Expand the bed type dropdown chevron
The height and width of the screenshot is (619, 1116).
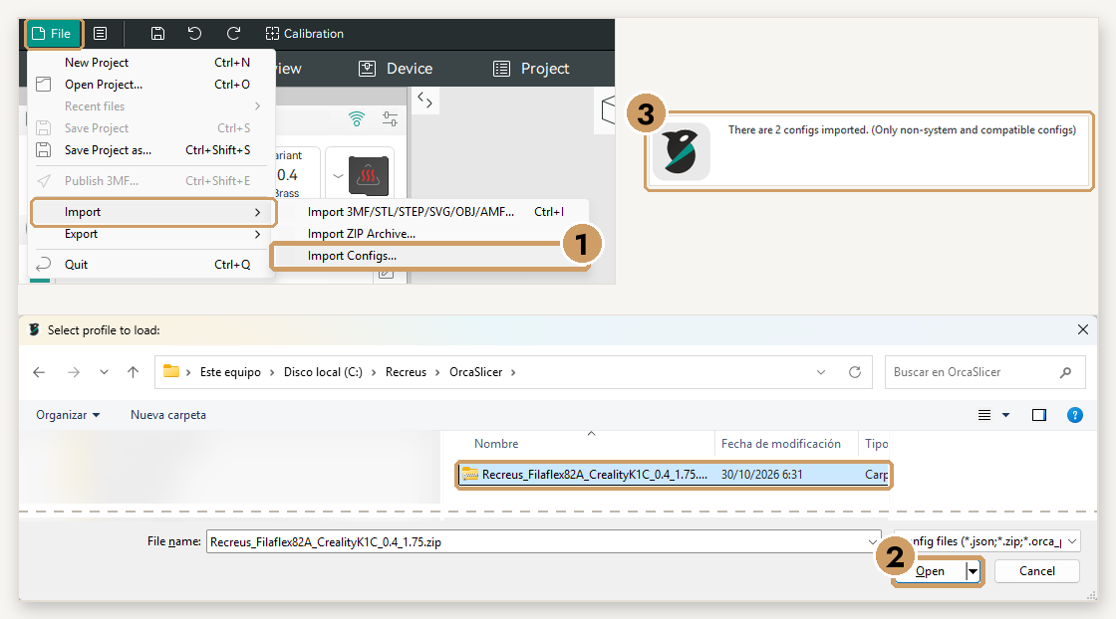pyautogui.click(x=338, y=176)
